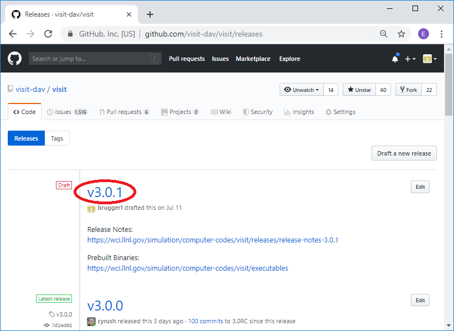Screen dimensions: 454x331
Task: Open the release-notes-3.0.1 link
Action: pyautogui.click(x=213, y=240)
